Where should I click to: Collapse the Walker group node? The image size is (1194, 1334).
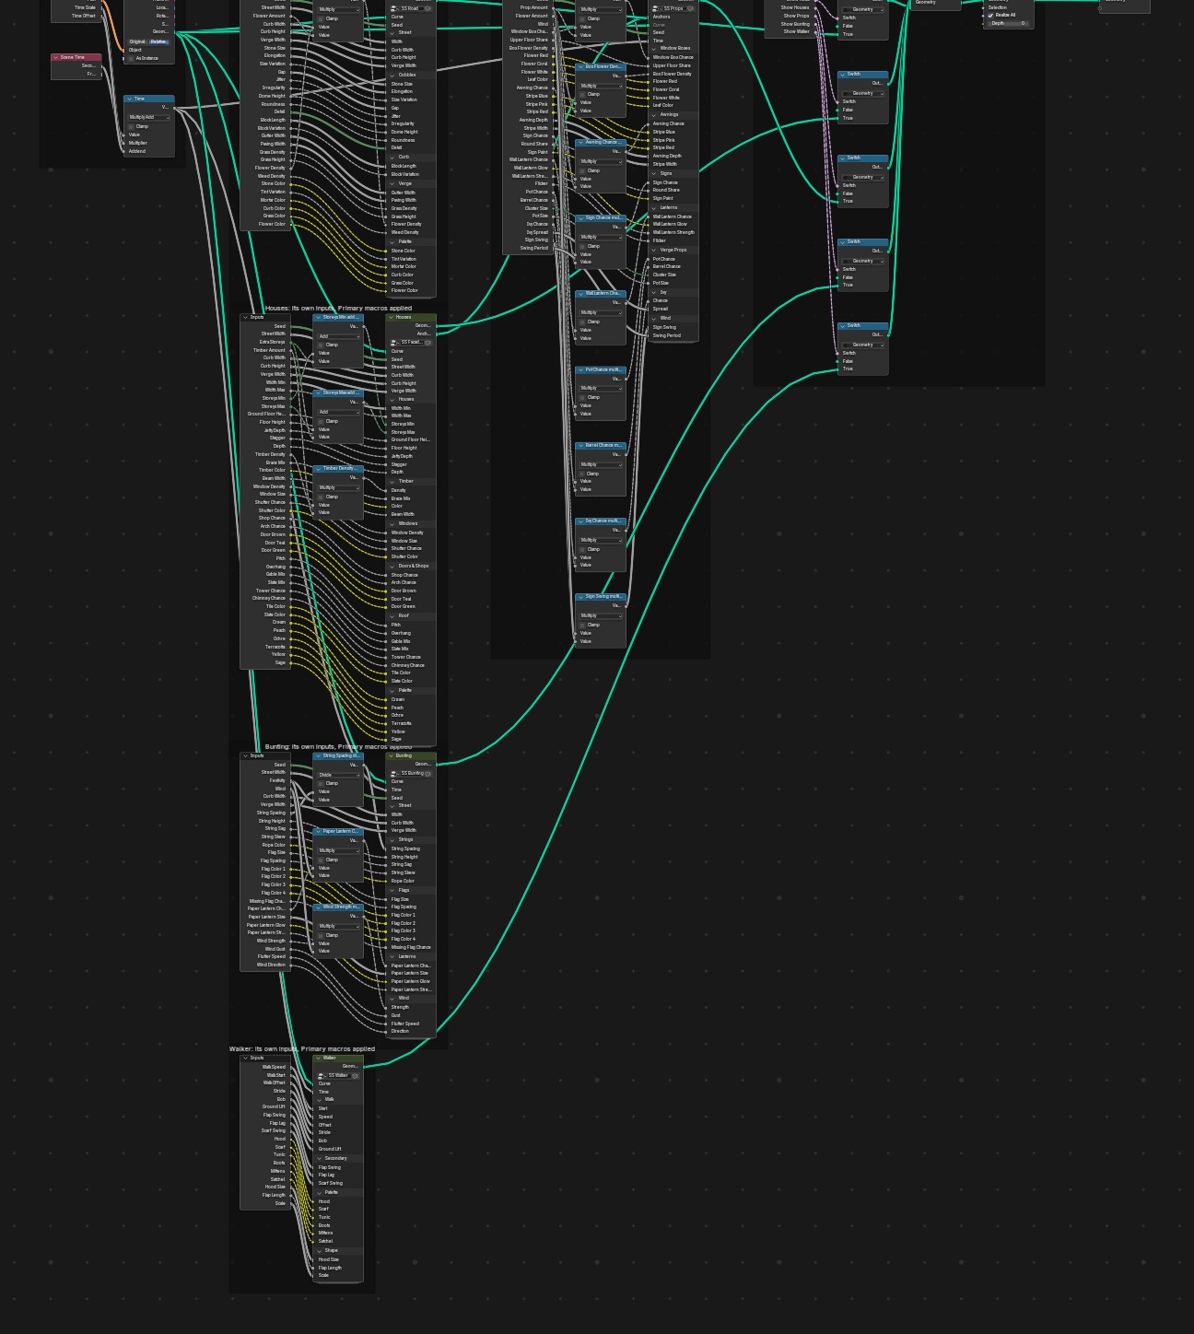coord(319,1058)
